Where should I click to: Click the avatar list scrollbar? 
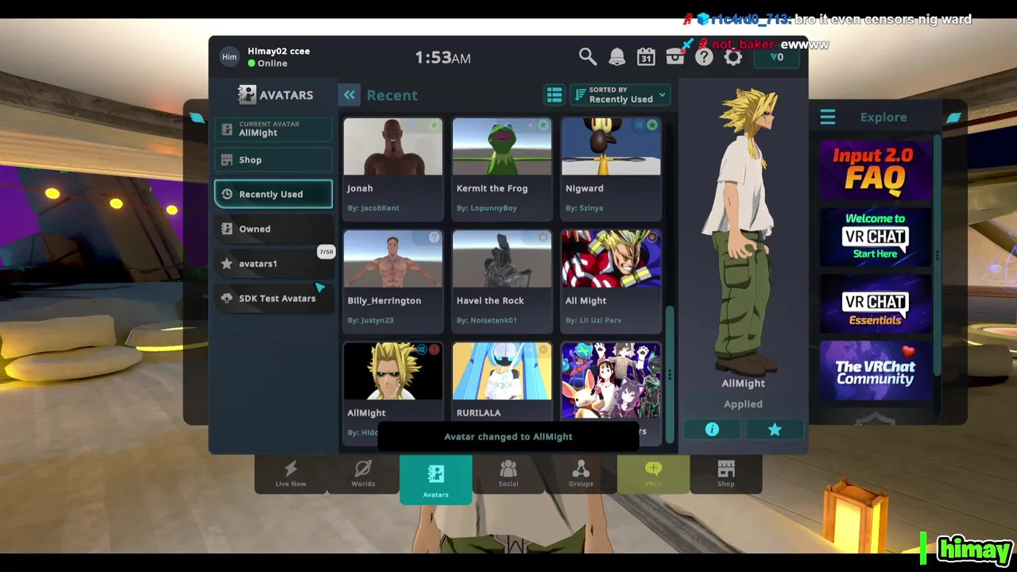(669, 373)
